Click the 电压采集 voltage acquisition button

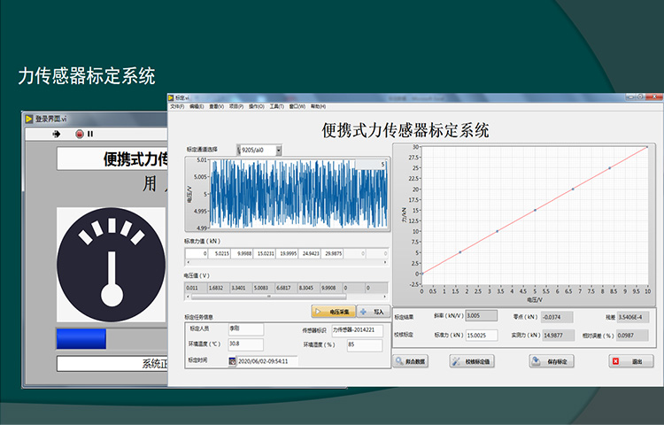tap(333, 312)
